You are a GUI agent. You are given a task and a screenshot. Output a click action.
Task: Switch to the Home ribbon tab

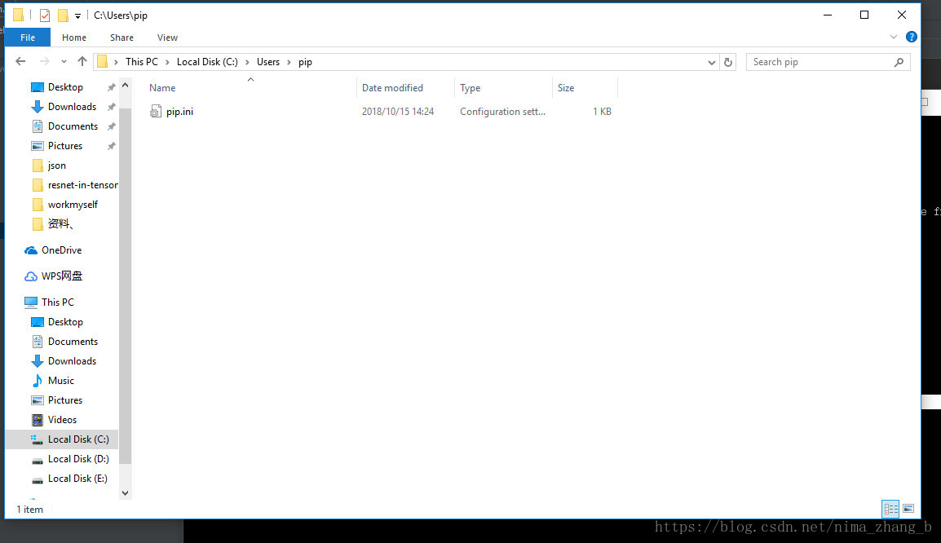[x=74, y=38]
